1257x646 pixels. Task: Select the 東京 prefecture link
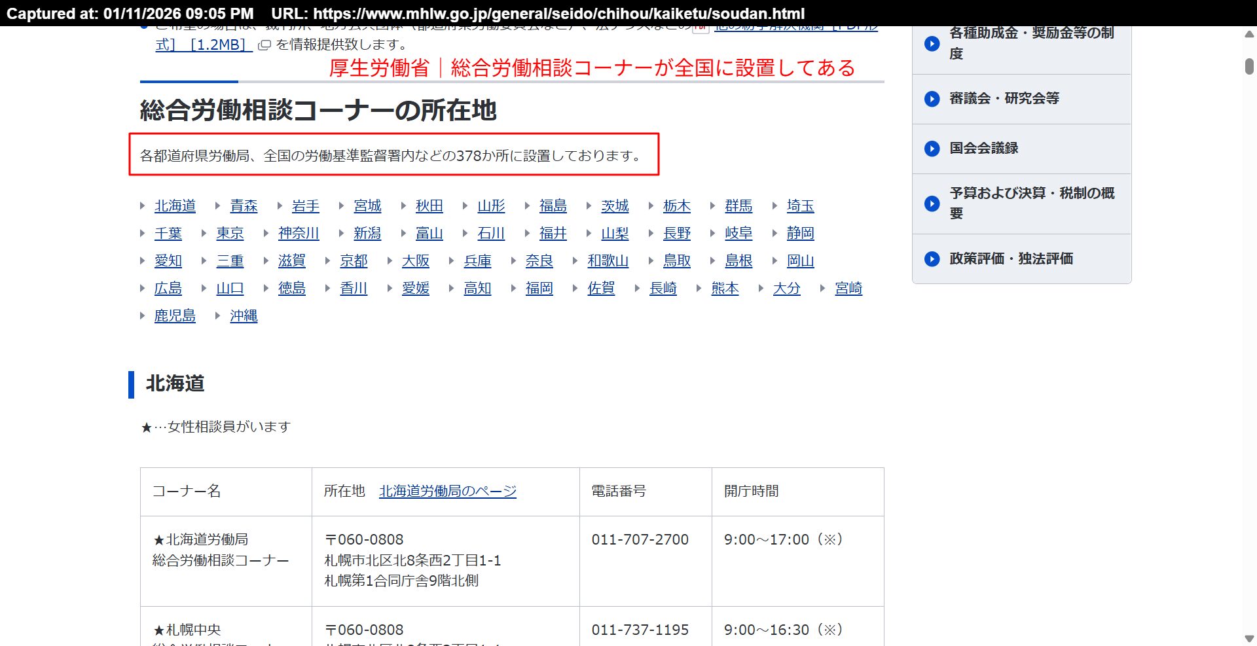pos(230,234)
